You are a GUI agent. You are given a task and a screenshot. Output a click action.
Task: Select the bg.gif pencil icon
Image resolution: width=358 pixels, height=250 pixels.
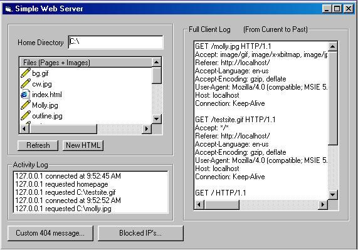[x=25, y=73]
